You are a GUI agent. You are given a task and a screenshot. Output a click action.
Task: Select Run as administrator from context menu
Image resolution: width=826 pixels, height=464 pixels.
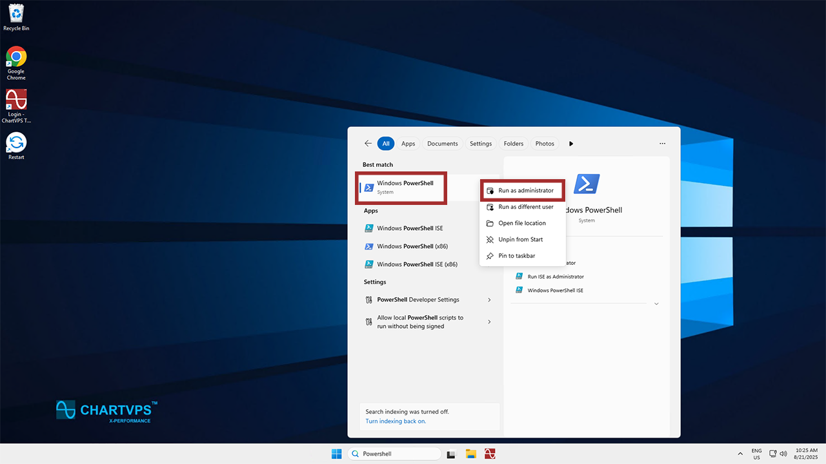pyautogui.click(x=525, y=191)
